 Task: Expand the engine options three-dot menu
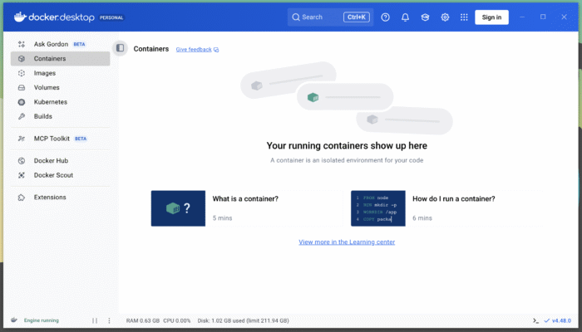(x=109, y=320)
